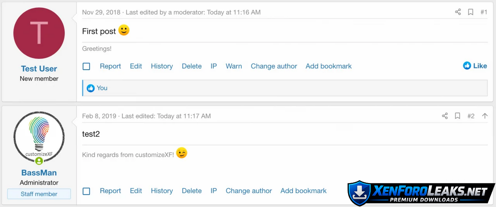Tick the selection checkbox on test2 post
This screenshot has width=496, height=207.
(x=86, y=191)
